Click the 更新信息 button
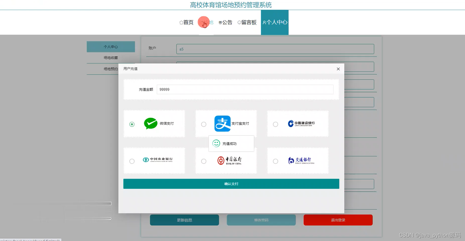The image size is (465, 241). point(184,220)
